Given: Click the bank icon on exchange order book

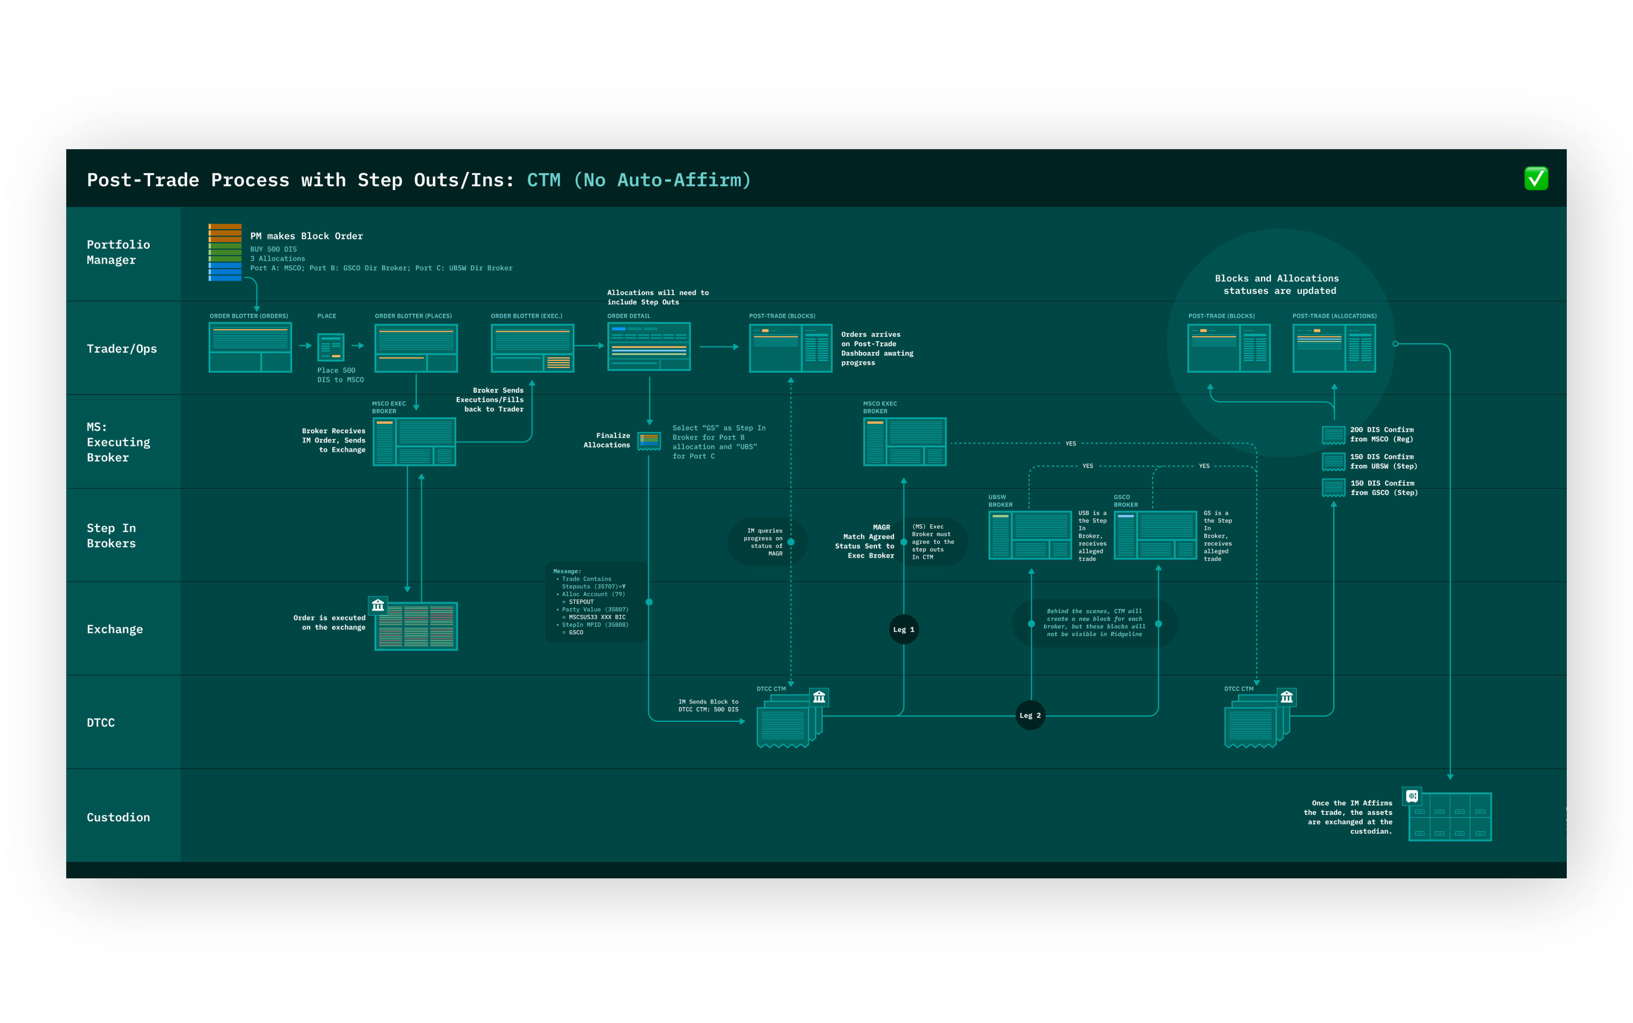Looking at the screenshot, I should [377, 605].
